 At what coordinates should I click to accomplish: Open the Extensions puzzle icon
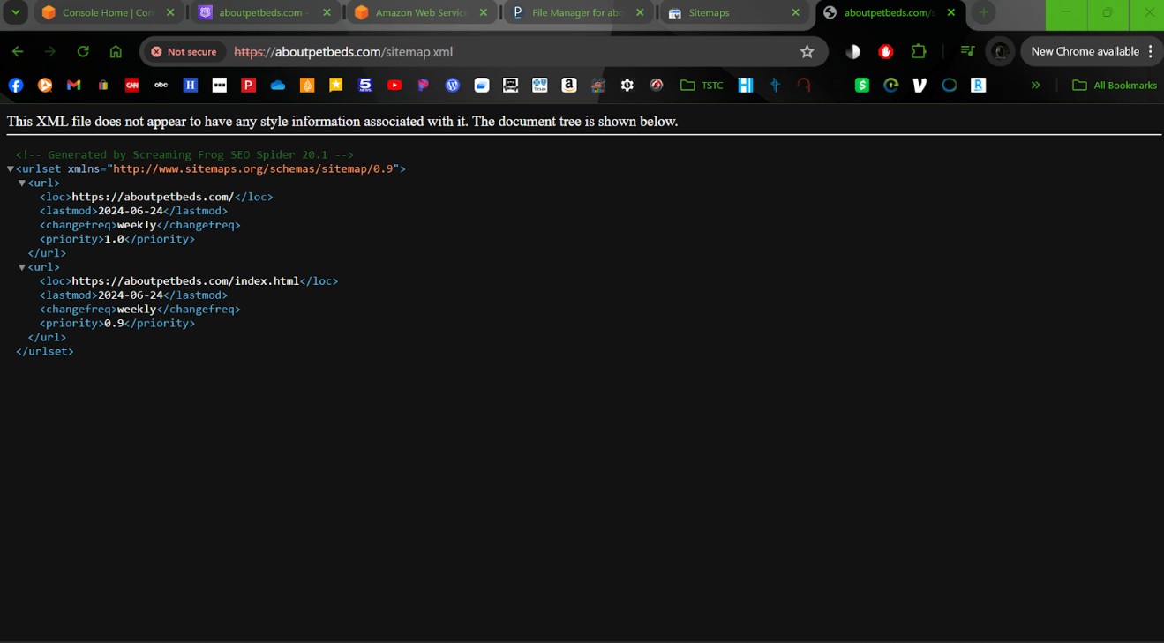(919, 52)
